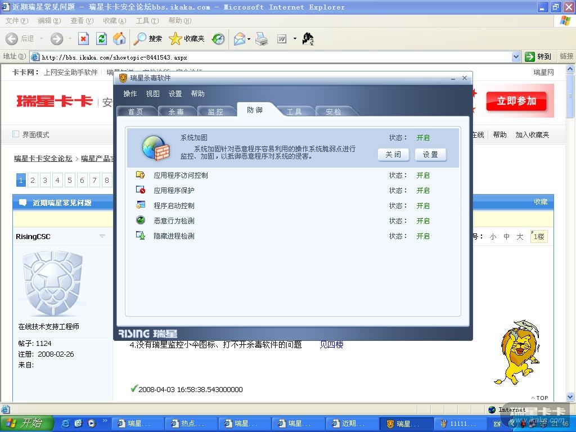
Task: Click browser vertical scrollbar down arrow
Action: pyautogui.click(x=570, y=397)
